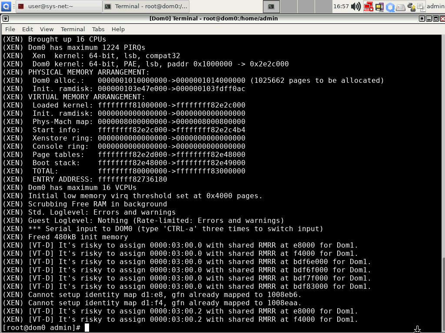
Task: Click the clock showing 16:57
Action: (x=341, y=7)
